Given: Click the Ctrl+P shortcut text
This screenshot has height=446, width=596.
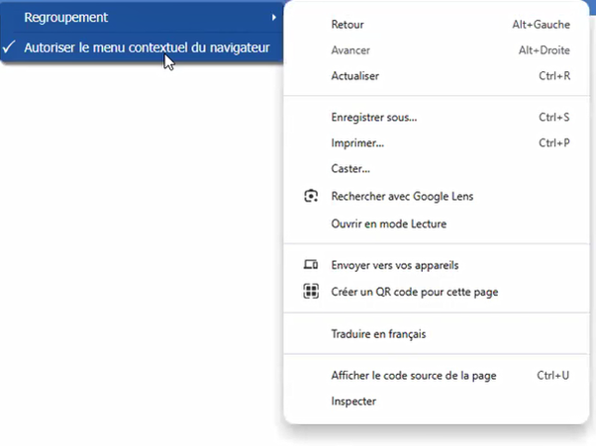Looking at the screenshot, I should [x=554, y=143].
